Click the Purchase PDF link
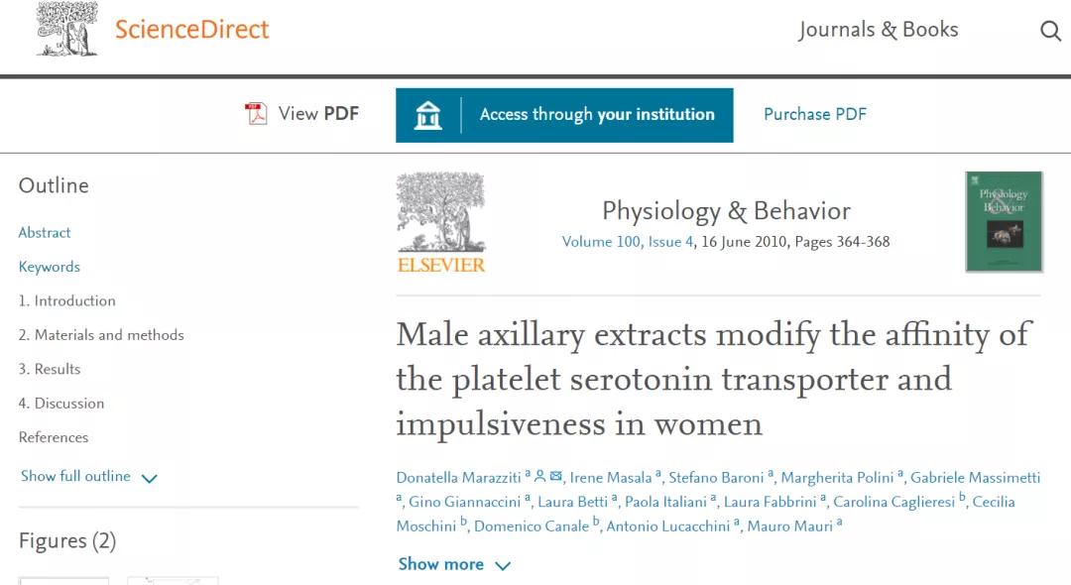 click(x=814, y=114)
